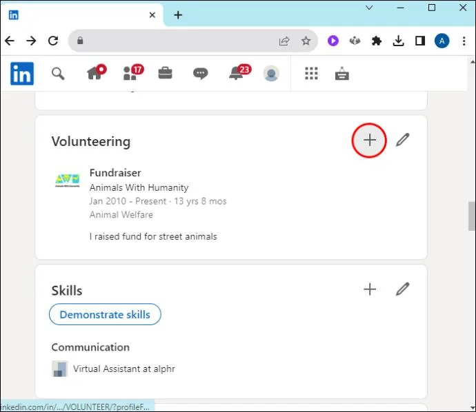Add a new skill with plus icon
The image size is (476, 412).
370,289
